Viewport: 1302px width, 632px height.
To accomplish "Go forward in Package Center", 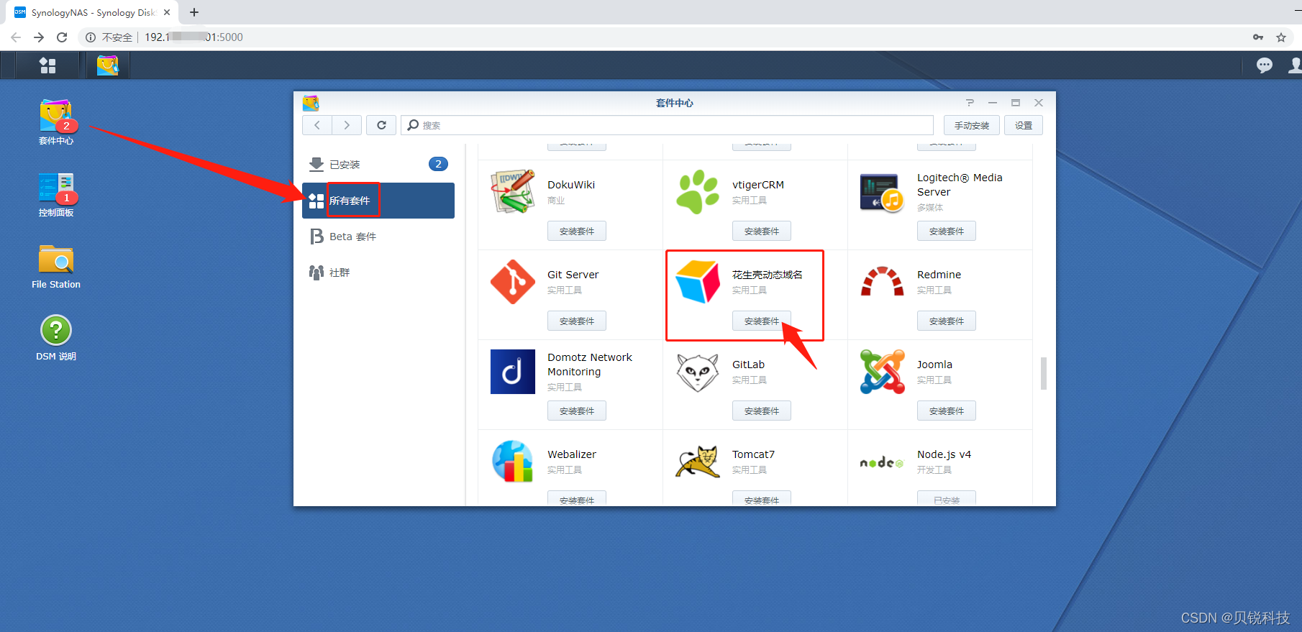I will [x=347, y=125].
